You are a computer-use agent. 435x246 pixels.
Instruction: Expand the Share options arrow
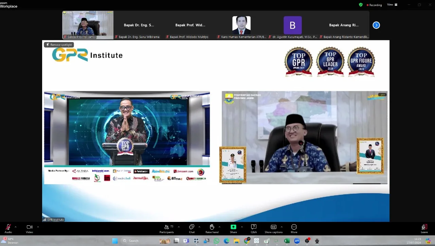[242, 227]
